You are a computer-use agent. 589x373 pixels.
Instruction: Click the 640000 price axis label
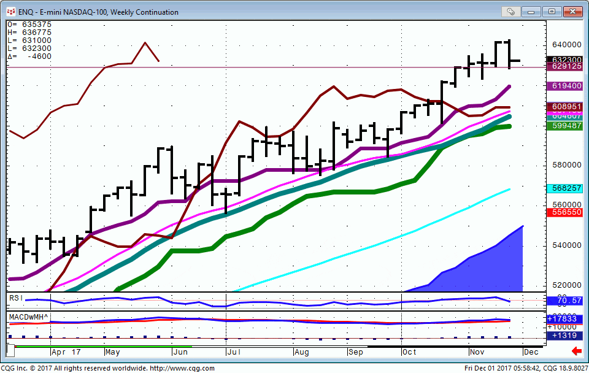[x=567, y=45]
